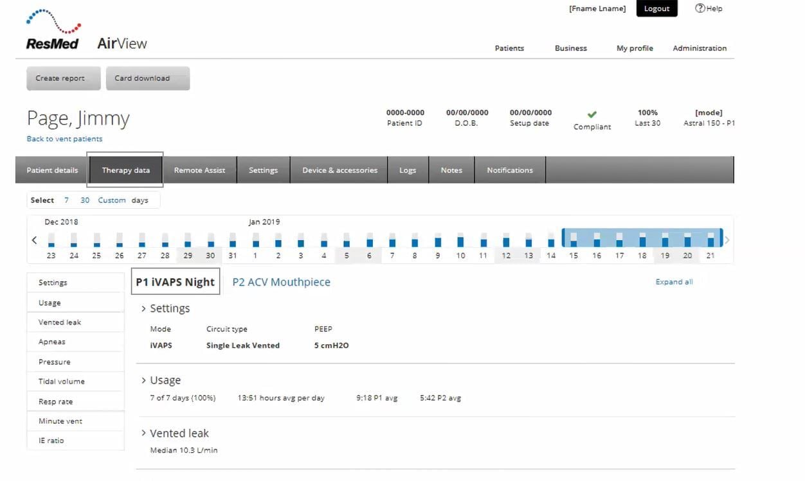
Task: Jump to Tidal volume in sidebar
Action: 62,381
